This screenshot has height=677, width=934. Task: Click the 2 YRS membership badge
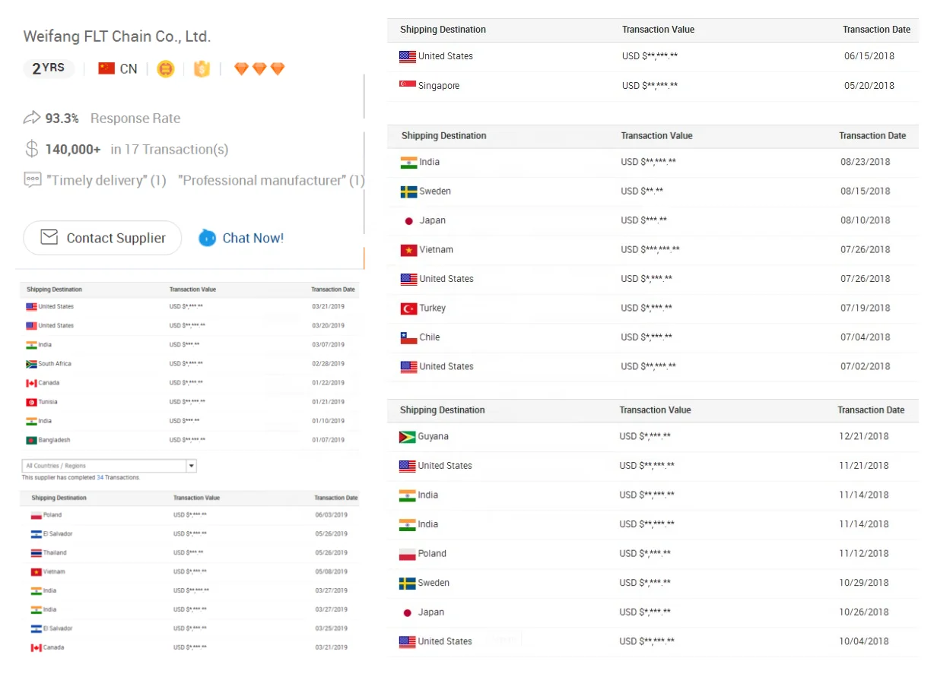point(49,68)
